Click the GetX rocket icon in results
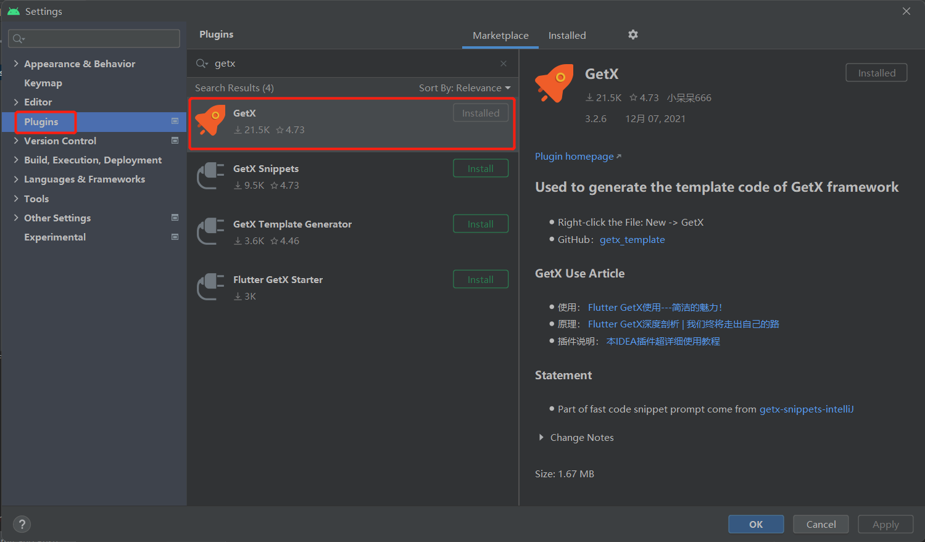This screenshot has width=925, height=542. [210, 120]
